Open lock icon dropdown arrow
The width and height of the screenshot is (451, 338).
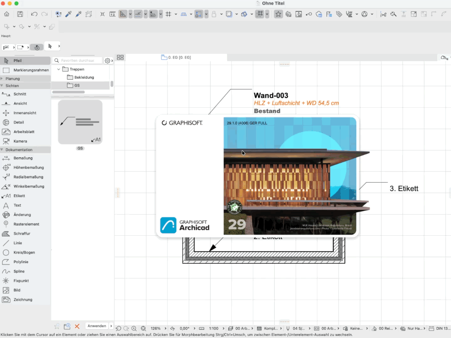[x=221, y=14]
